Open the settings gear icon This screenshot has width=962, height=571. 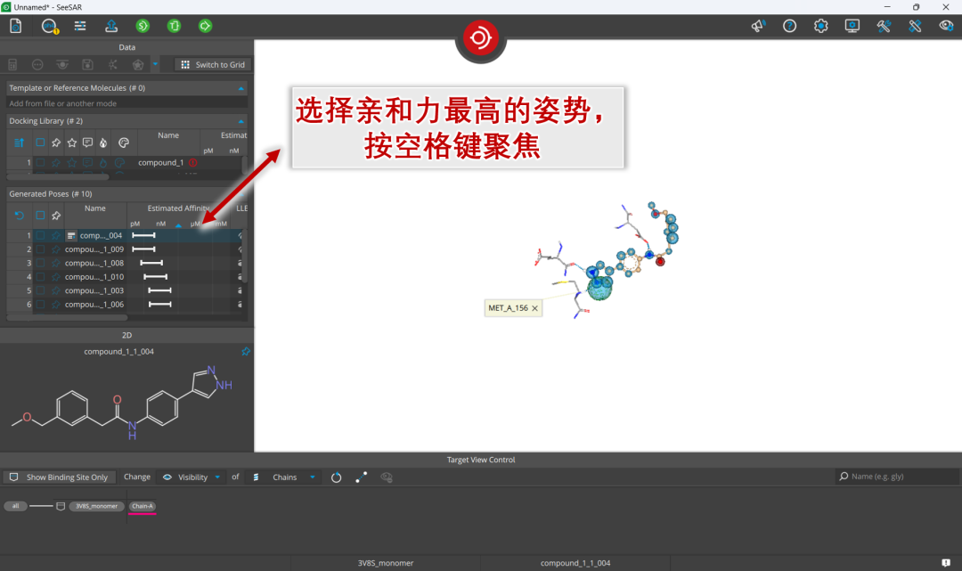[821, 26]
